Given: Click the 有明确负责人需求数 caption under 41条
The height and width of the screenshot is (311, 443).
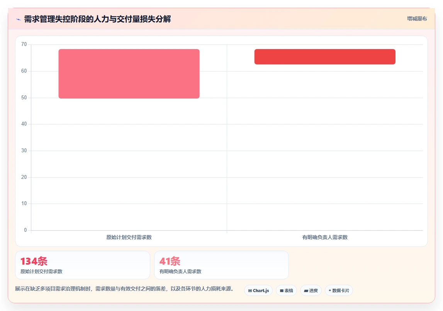Looking at the screenshot, I should coord(180,272).
